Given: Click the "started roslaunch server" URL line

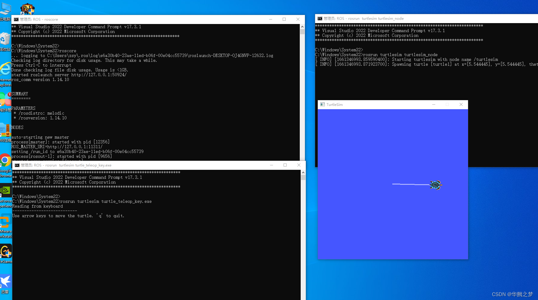Looking at the screenshot, I should tap(69, 75).
